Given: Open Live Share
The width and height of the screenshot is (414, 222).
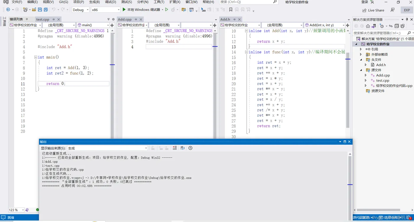Looking at the screenshot, I should [x=373, y=10].
